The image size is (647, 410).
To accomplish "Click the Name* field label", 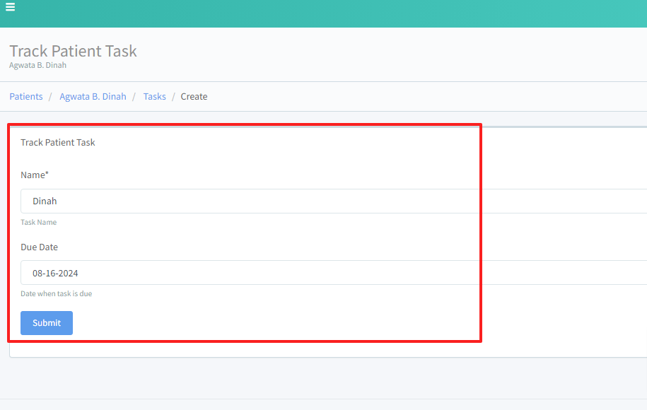I will [35, 175].
